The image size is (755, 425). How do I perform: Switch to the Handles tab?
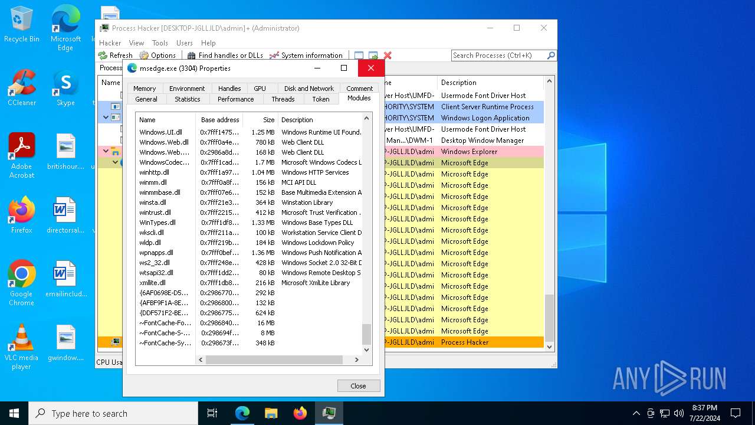229,89
